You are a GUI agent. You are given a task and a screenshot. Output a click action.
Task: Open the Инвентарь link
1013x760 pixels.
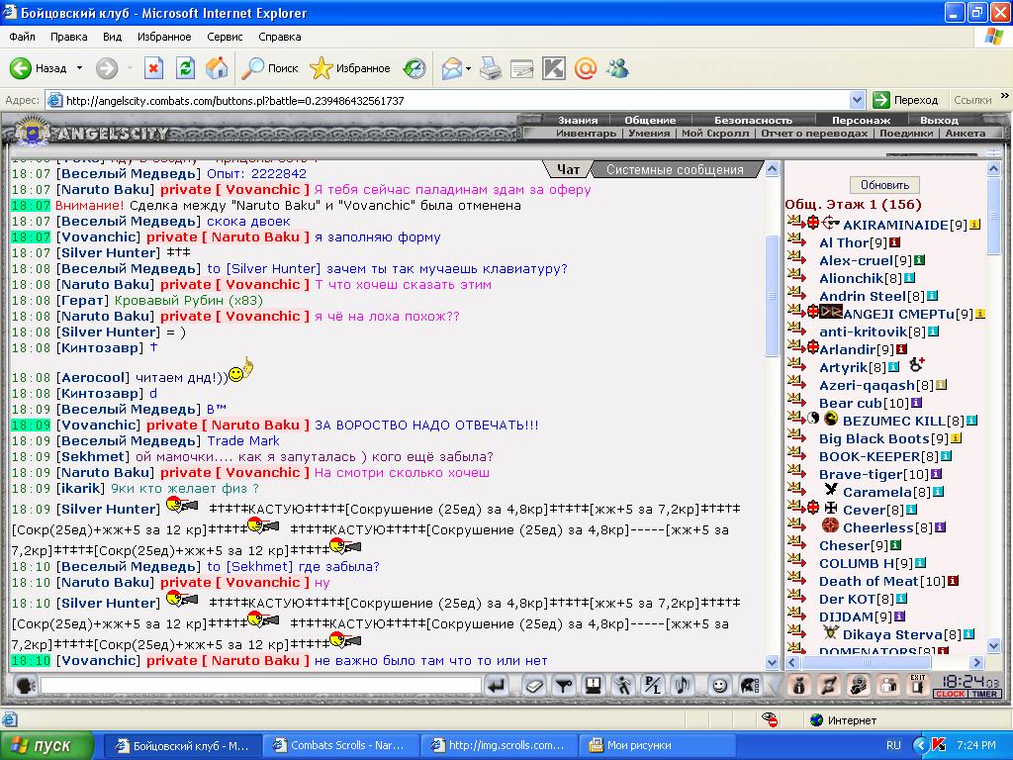586,134
